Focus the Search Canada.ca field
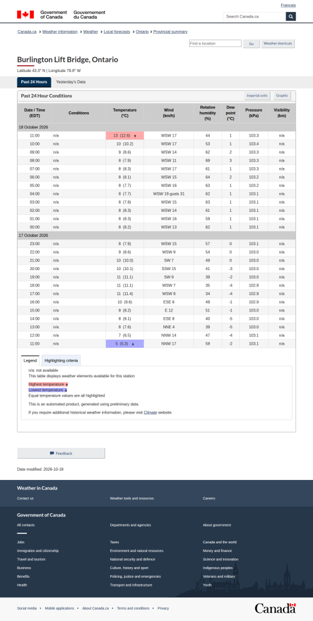This screenshot has width=313, height=621. point(254,17)
